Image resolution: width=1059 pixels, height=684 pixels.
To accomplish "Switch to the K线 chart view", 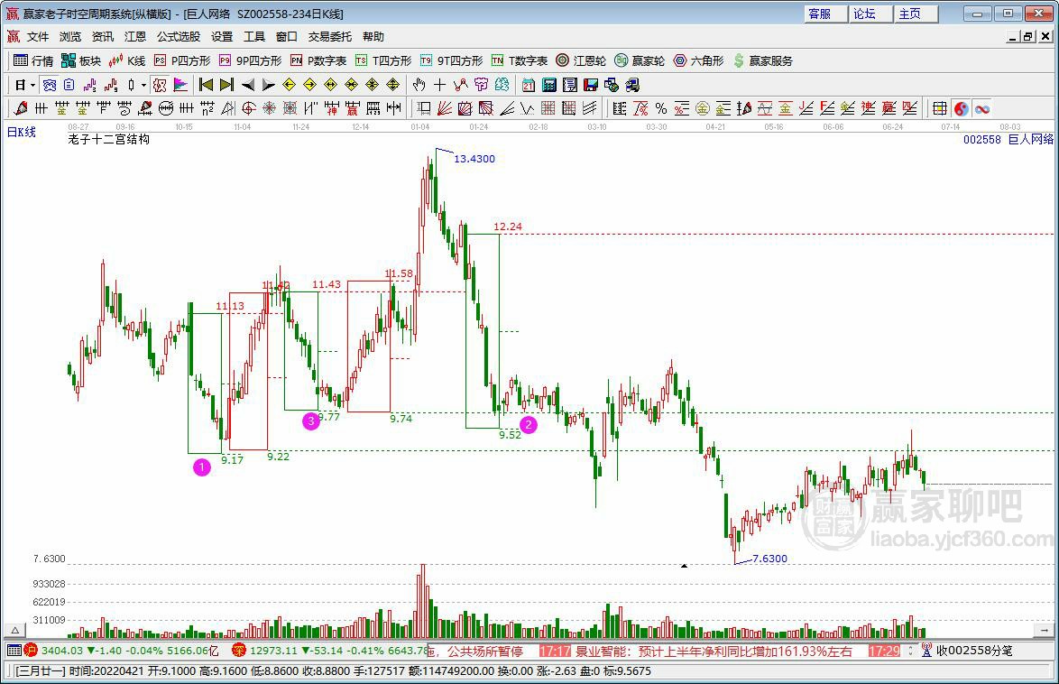I will (x=127, y=60).
